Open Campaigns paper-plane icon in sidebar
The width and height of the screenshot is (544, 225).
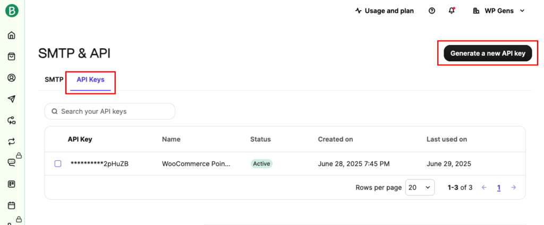coord(12,99)
